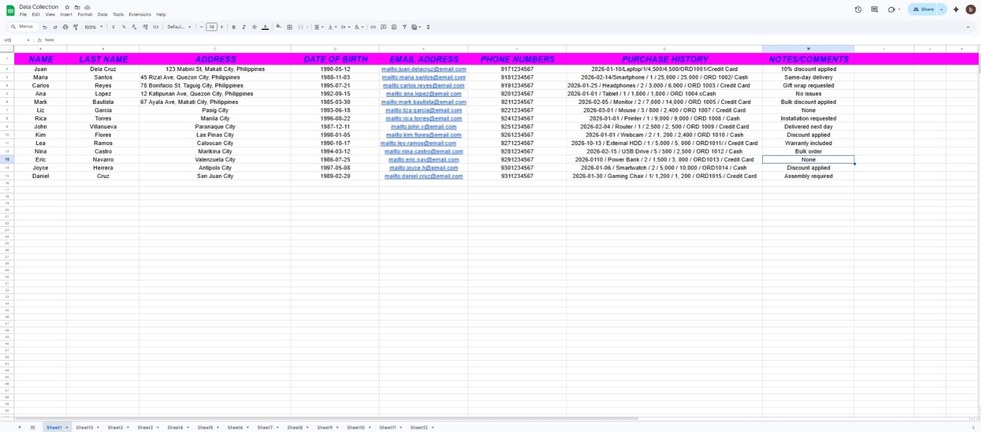Open the Google Sheets home icon
981x432 pixels.
(x=10, y=10)
